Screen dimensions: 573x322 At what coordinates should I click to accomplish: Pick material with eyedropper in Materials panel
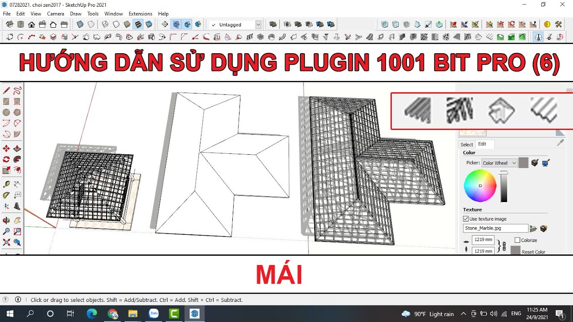click(560, 143)
